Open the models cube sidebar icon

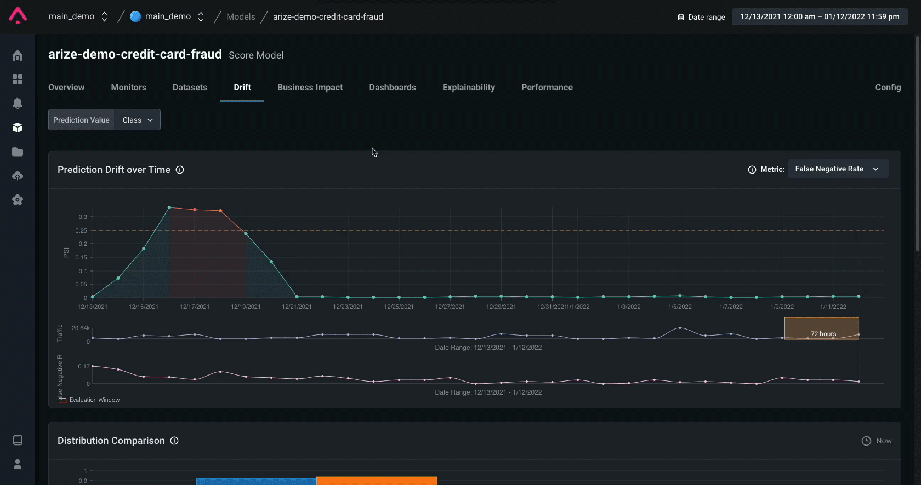[x=18, y=128]
